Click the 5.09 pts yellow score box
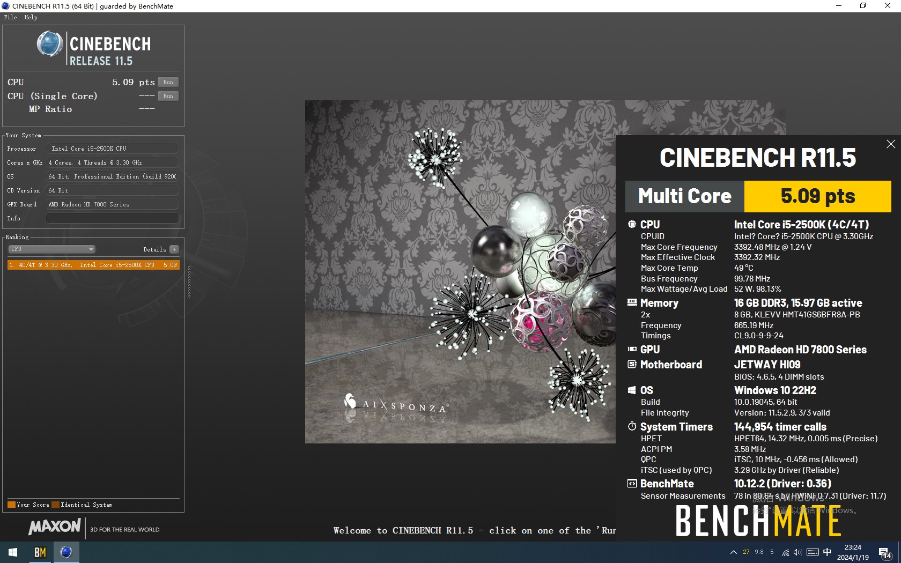Screen dimensions: 901x563 pyautogui.click(x=817, y=196)
